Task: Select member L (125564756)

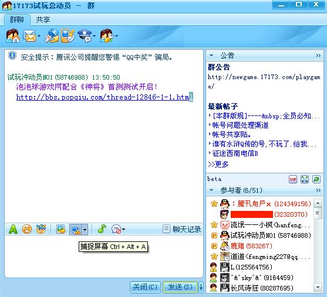Action: point(261,267)
